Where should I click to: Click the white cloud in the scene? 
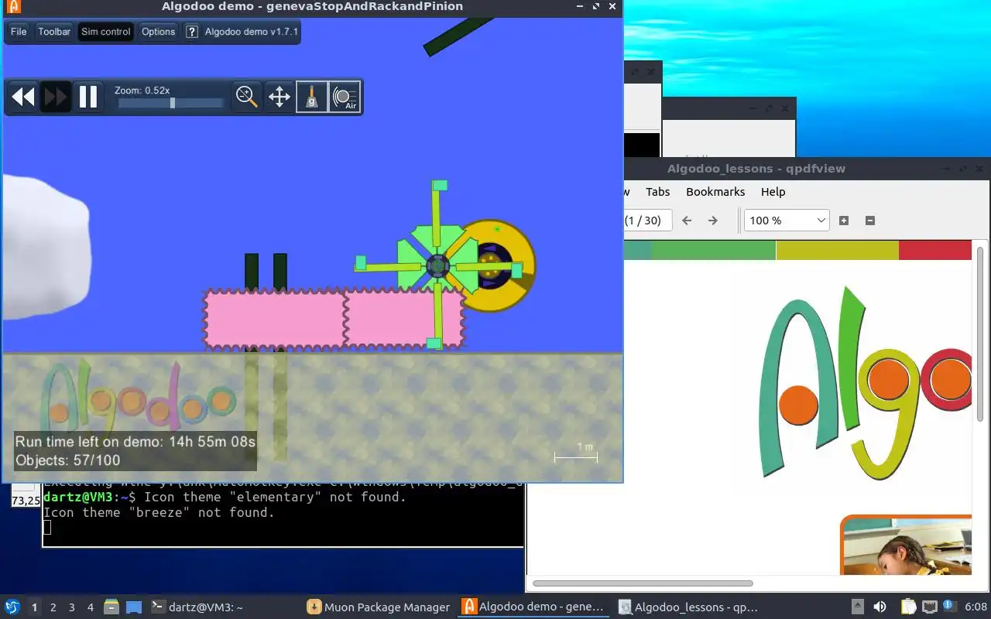(x=45, y=246)
